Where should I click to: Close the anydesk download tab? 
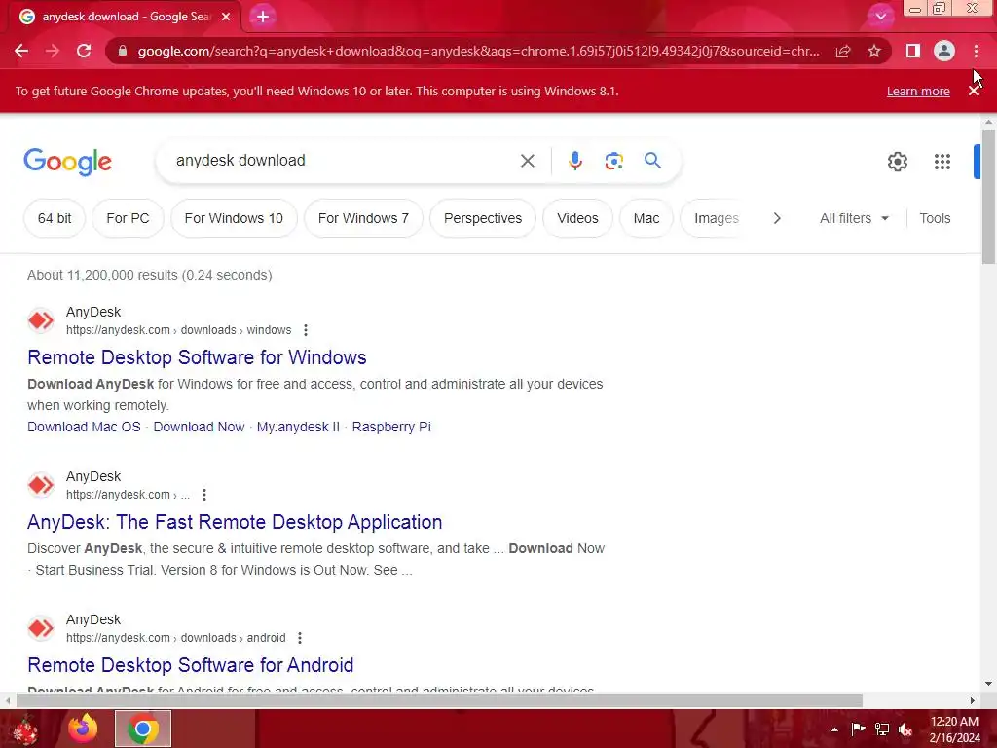226,17
